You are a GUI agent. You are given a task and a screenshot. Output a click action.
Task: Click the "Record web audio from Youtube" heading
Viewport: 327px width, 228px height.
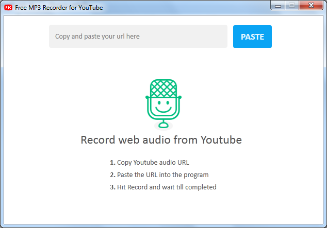[161, 140]
